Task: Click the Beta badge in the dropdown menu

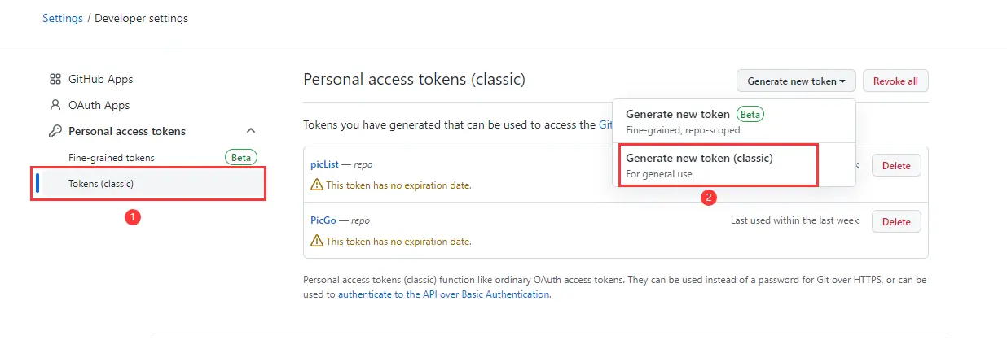Action: tap(750, 115)
